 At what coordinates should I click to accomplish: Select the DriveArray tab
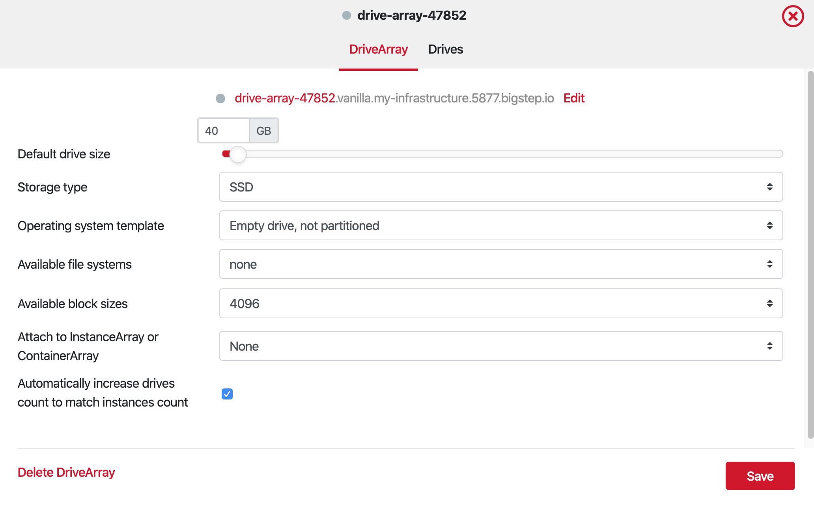(x=378, y=49)
